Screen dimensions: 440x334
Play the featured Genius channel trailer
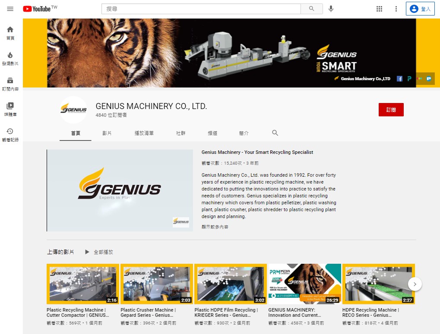[120, 190]
